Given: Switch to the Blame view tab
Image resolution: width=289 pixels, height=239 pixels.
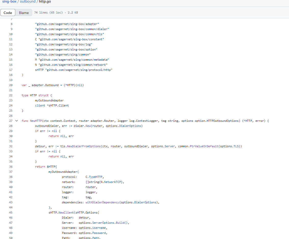Looking at the screenshot, I should [x=24, y=13].
